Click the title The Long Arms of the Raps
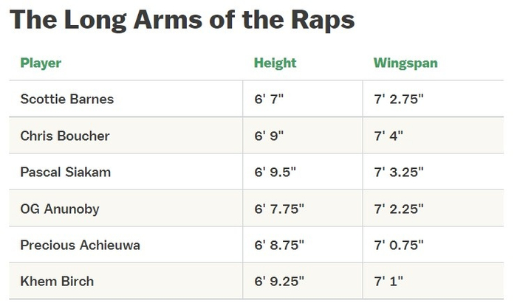This screenshot has width=517, height=306. pos(182,19)
